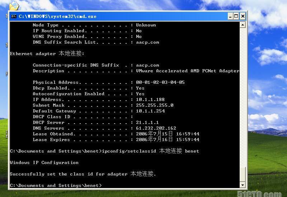Image resolution: width=287 pixels, height=197 pixels.
Task: Click the cmd.exe icon in the title bar
Action: pos(14,16)
